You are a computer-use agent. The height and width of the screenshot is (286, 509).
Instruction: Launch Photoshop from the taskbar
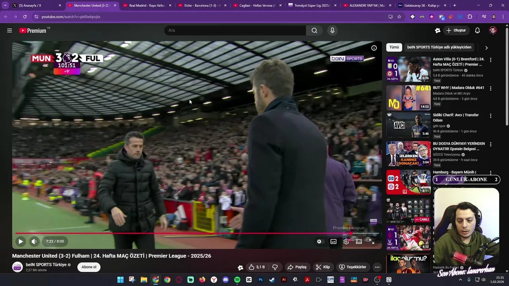coord(260,280)
